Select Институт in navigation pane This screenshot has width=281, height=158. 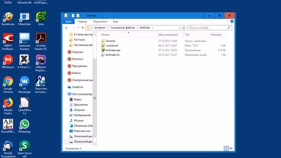[76, 59]
